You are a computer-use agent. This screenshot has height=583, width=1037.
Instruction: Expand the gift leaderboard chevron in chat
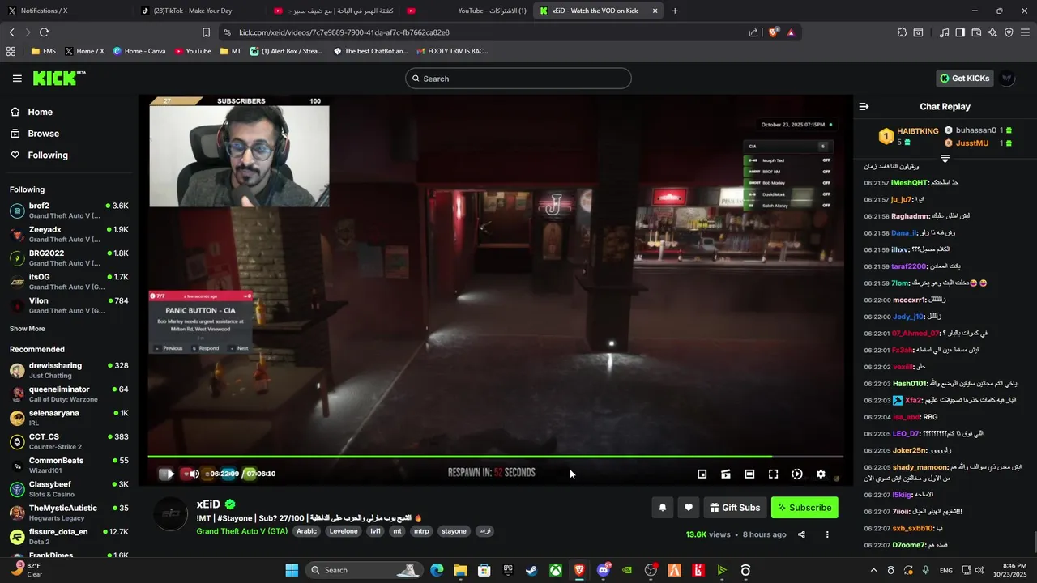point(945,159)
